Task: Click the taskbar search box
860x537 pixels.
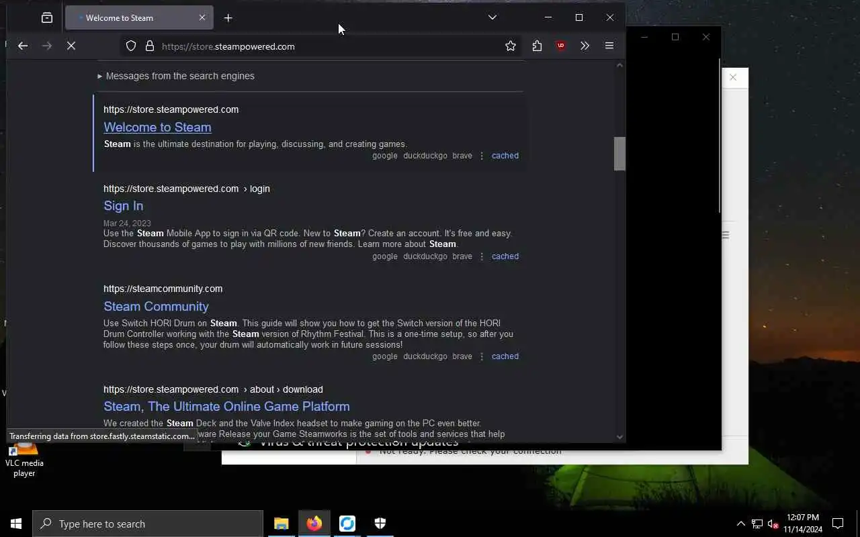Action: point(148,524)
